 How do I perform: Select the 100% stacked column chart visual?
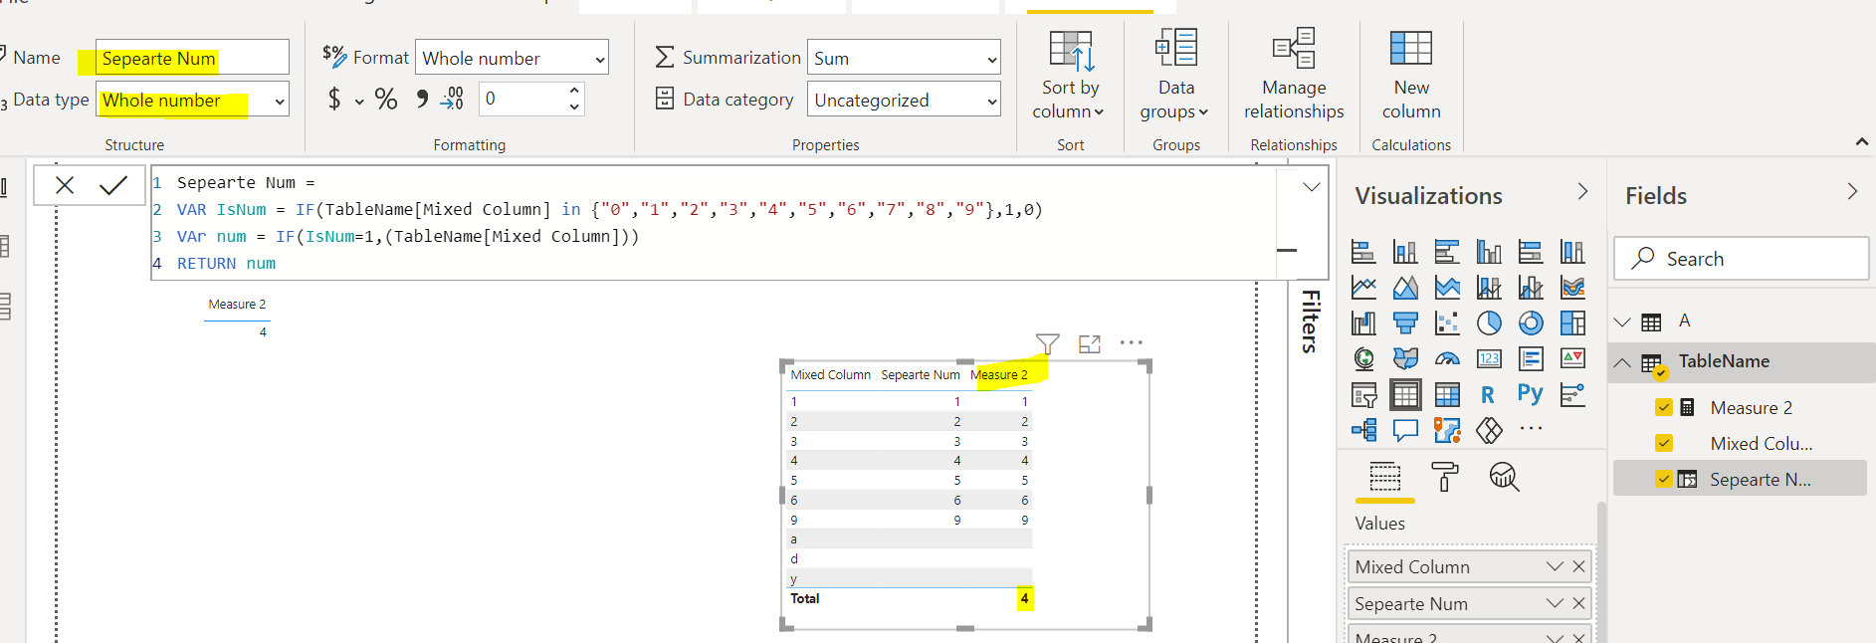click(x=1572, y=251)
